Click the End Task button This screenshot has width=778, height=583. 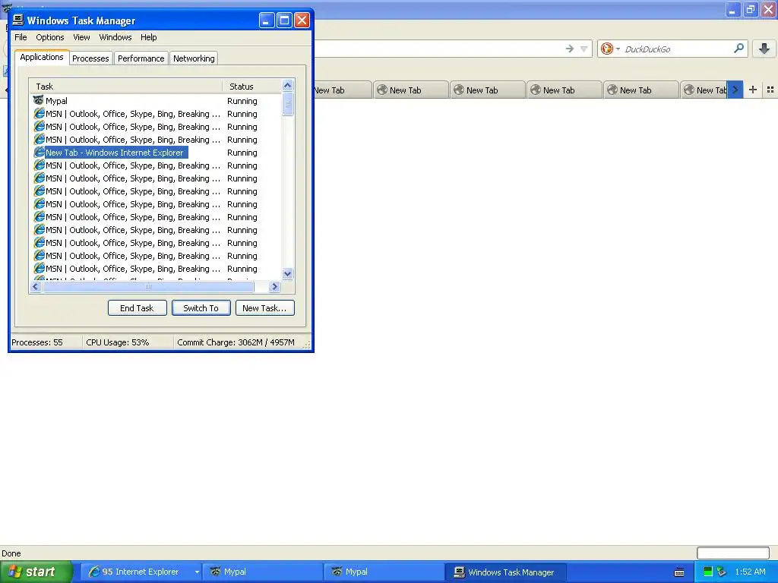click(137, 308)
